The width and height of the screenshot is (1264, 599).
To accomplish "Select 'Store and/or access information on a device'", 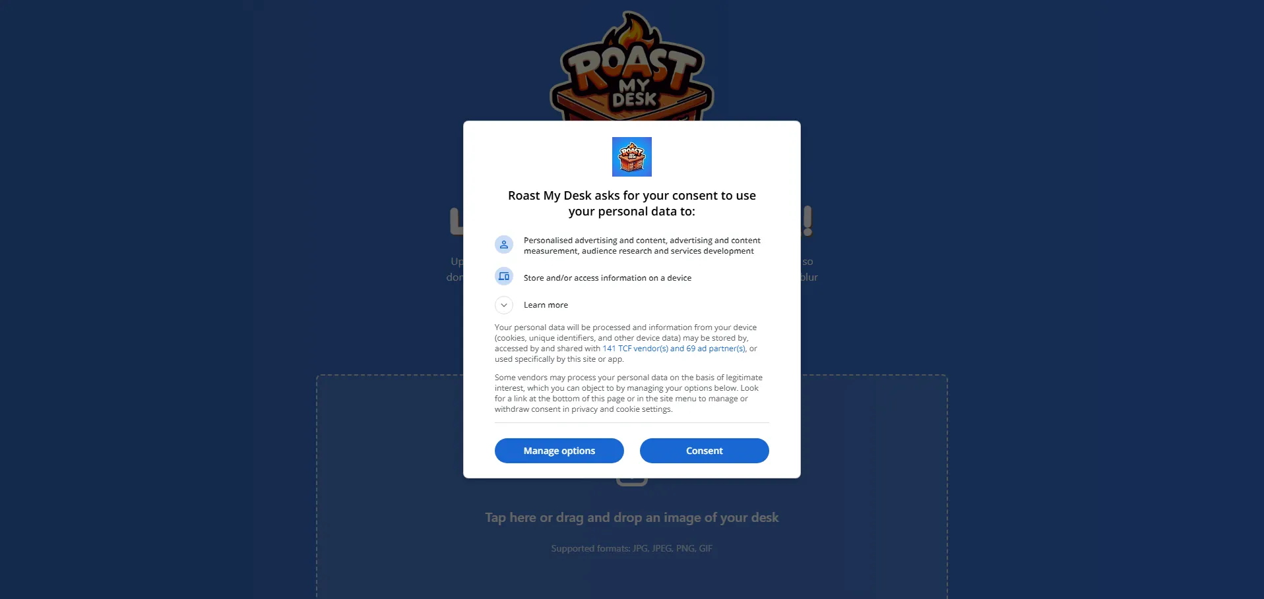I will (x=608, y=278).
